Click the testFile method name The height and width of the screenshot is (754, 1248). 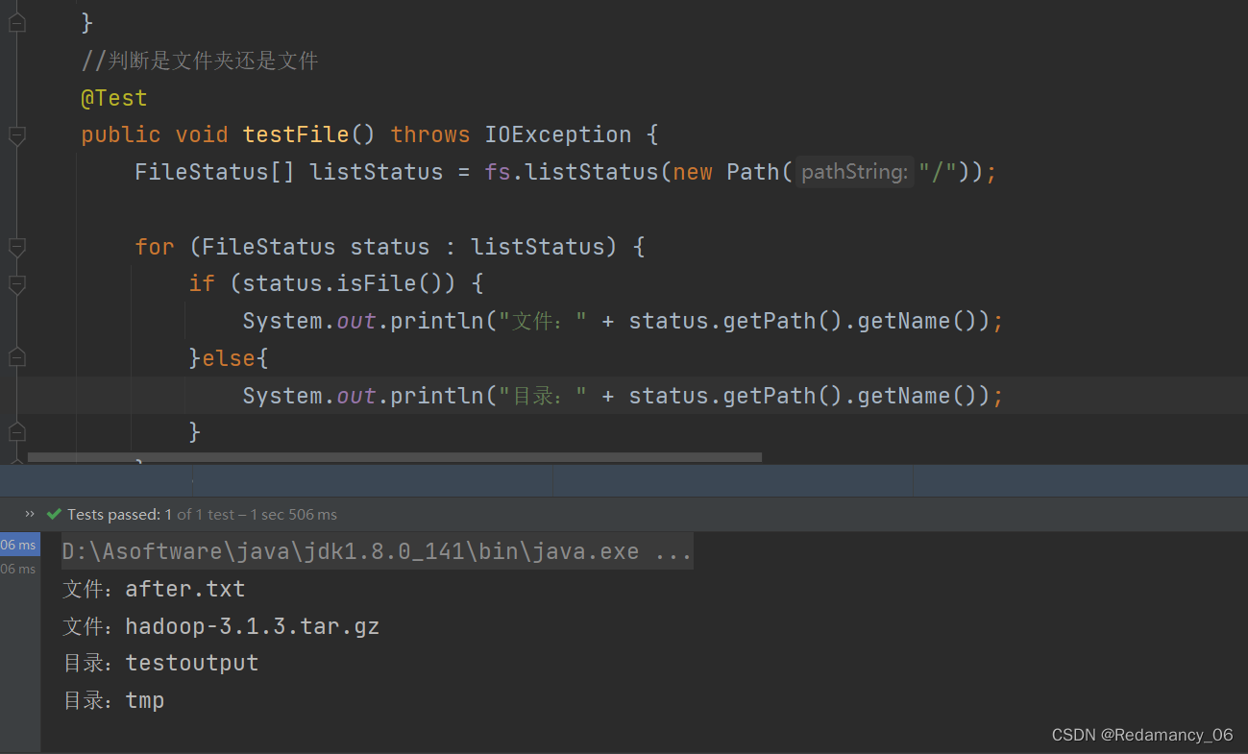point(296,134)
